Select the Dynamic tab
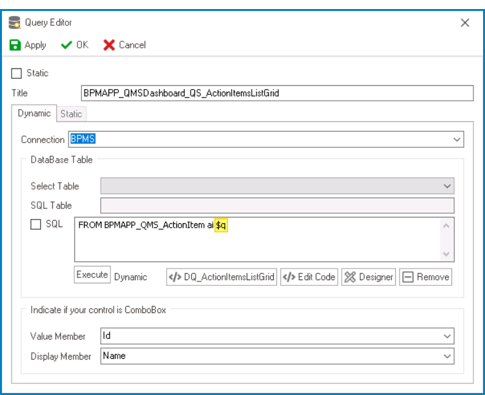This screenshot has height=395, width=485. [34, 113]
